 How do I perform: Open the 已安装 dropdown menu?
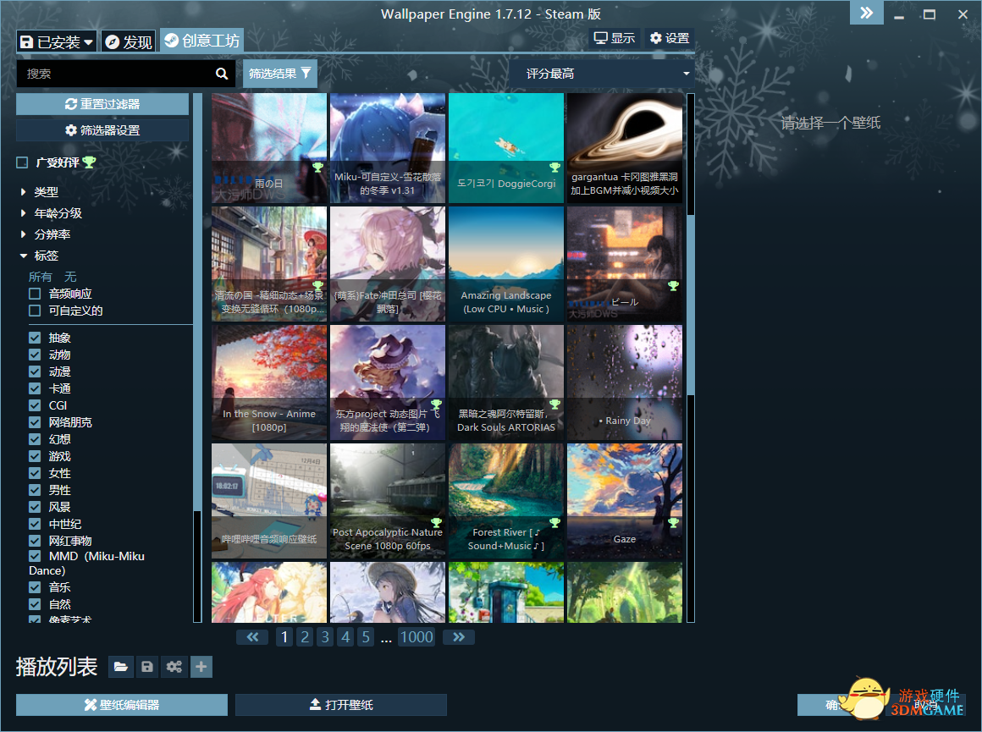[57, 42]
